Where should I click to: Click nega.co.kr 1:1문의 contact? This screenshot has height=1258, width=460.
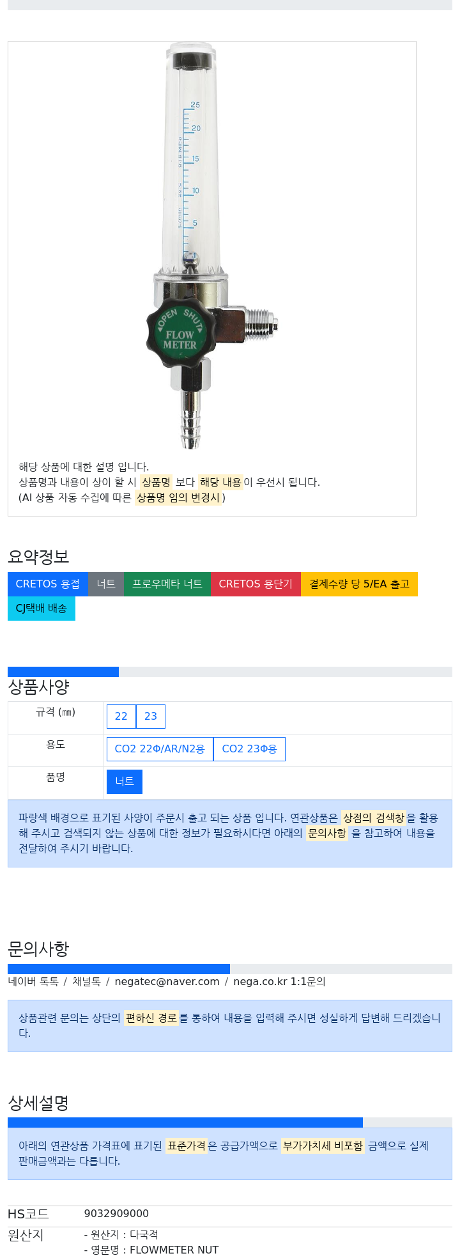(279, 982)
